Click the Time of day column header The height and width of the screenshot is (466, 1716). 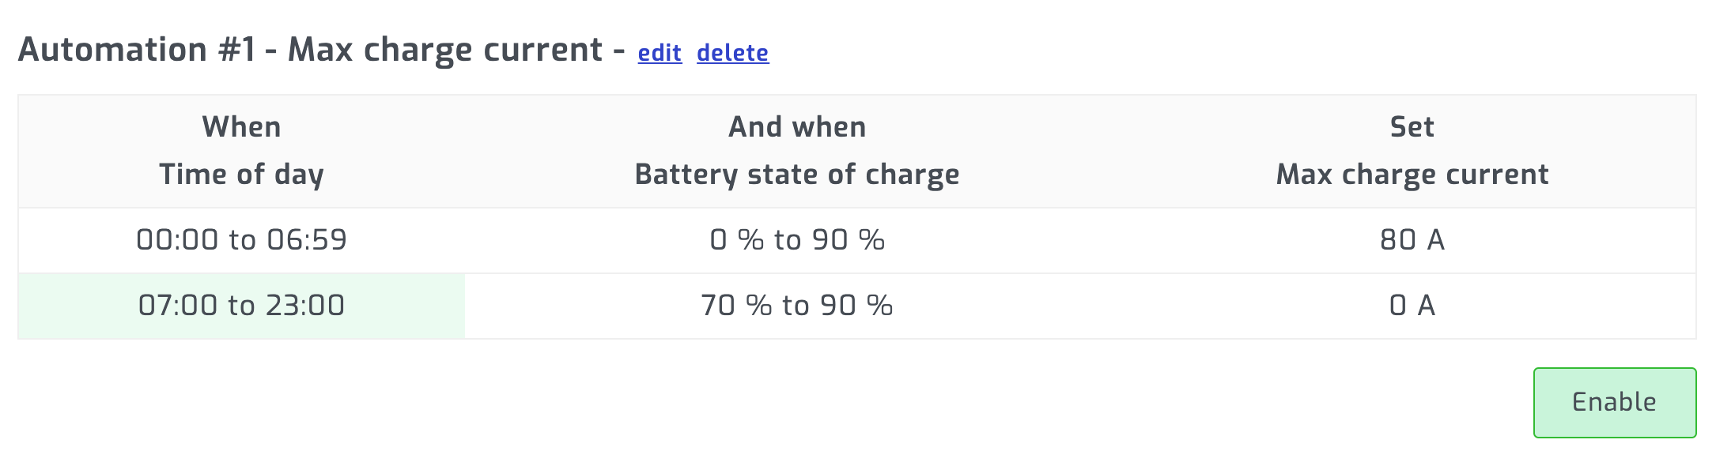tap(241, 175)
